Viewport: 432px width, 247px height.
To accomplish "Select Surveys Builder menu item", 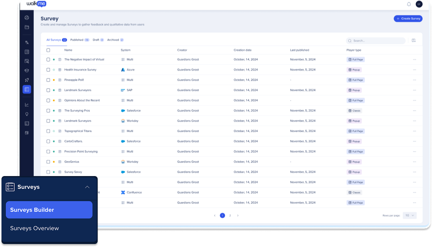I will 49,210.
